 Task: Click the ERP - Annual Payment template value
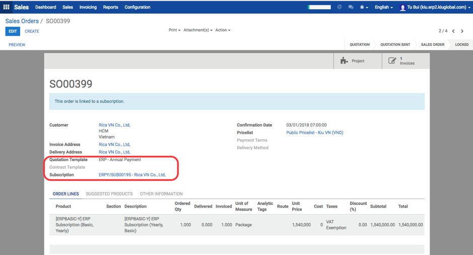pos(120,160)
